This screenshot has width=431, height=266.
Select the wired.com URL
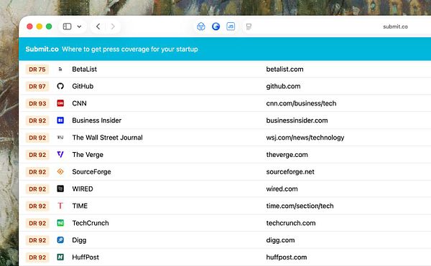(282, 189)
